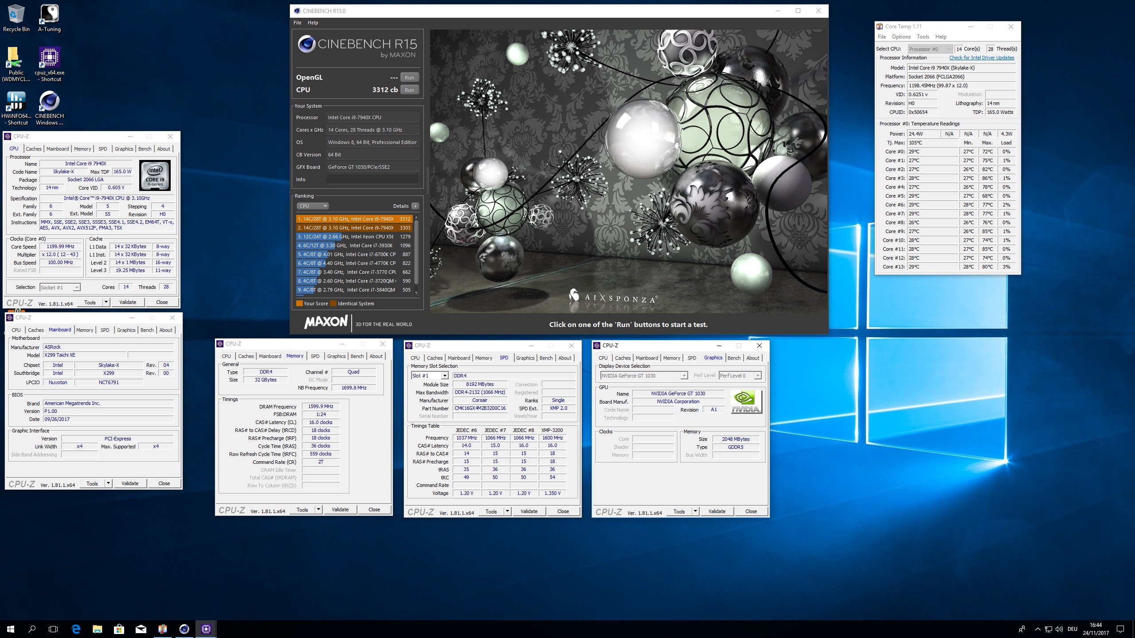
Task: Switch to CPU-Z via its taskbar icon
Action: click(206, 629)
